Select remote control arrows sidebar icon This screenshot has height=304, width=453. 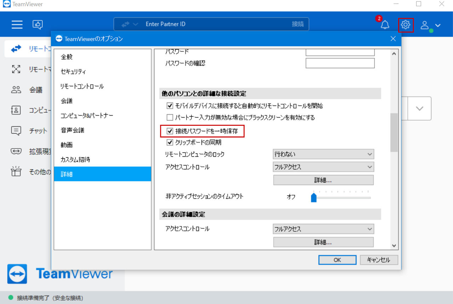tap(16, 49)
